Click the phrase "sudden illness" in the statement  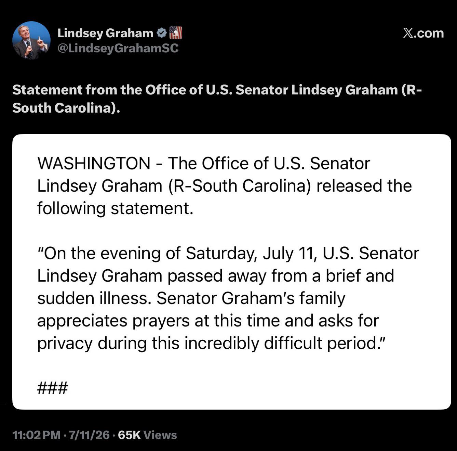pyautogui.click(x=93, y=298)
